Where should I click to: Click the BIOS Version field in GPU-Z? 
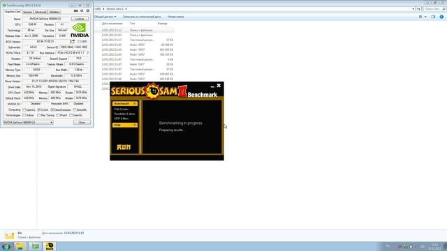tap(45, 42)
